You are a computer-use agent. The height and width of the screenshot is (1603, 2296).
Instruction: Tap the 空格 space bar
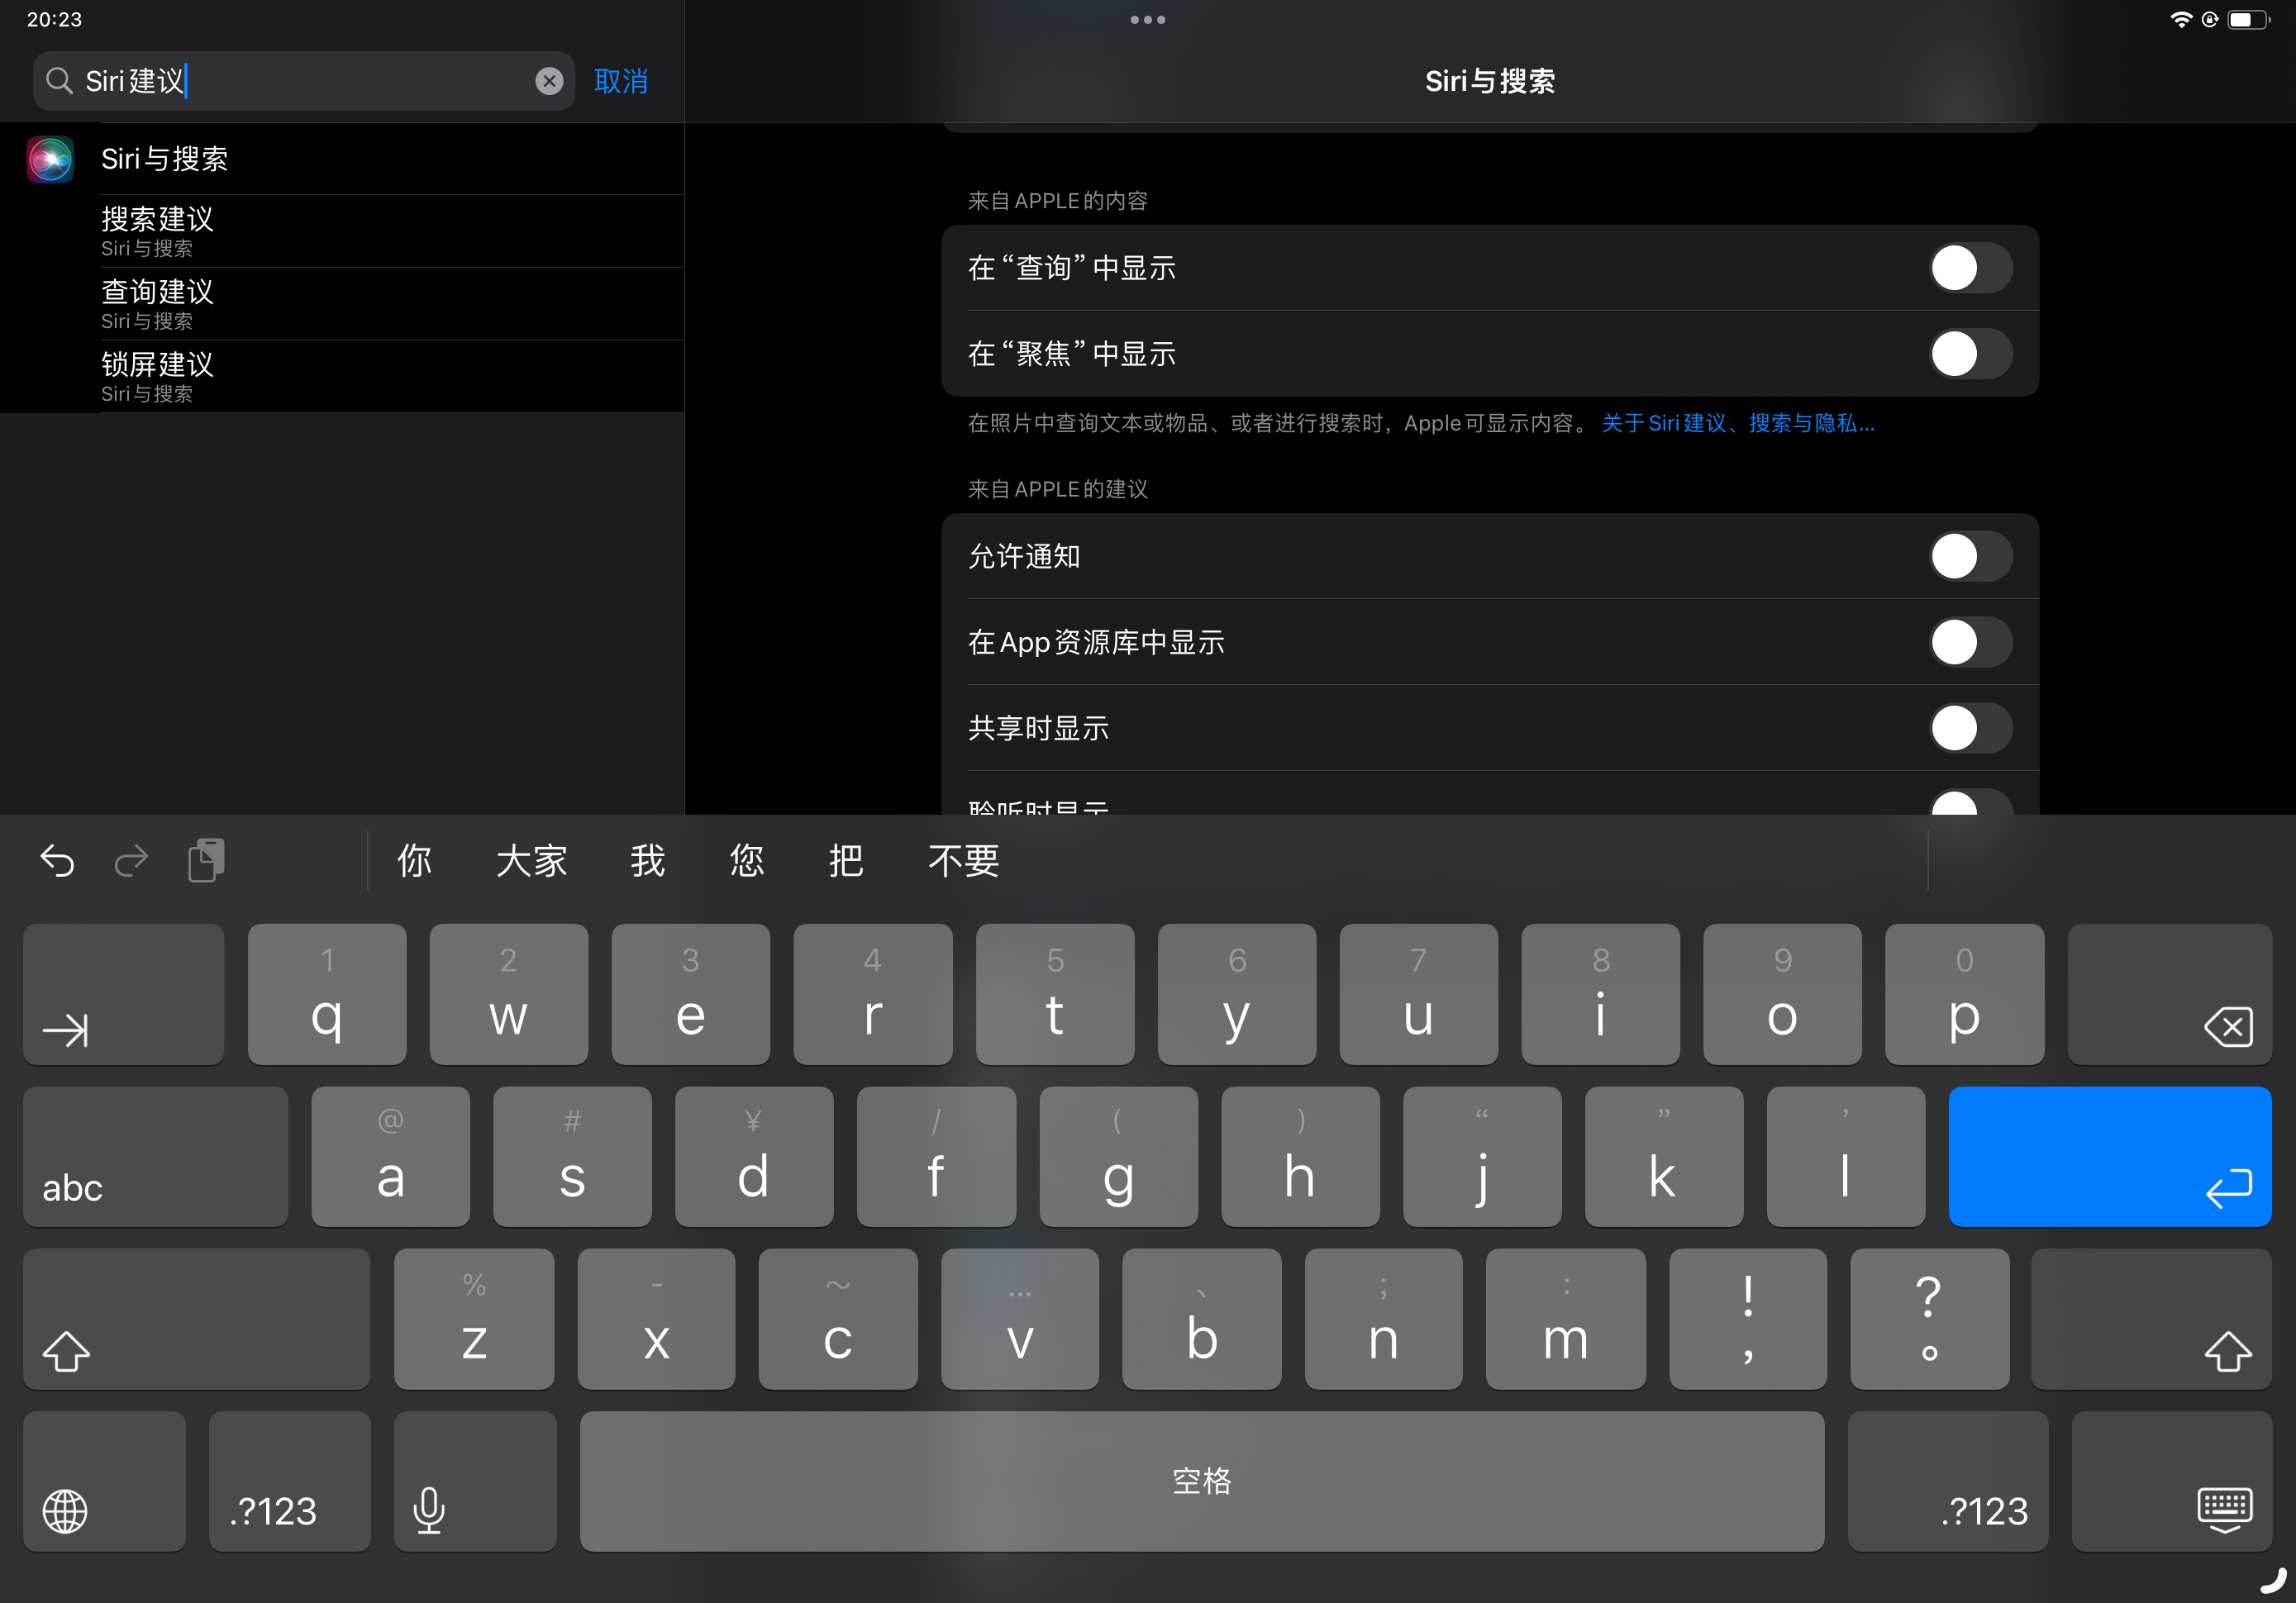1202,1482
